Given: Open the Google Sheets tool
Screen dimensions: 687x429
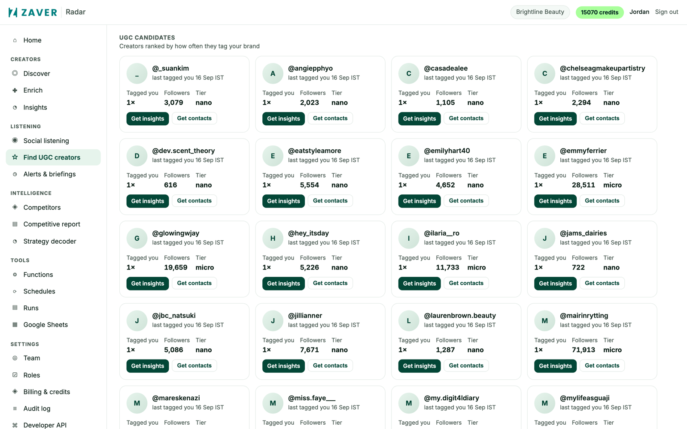Looking at the screenshot, I should coord(53,325).
